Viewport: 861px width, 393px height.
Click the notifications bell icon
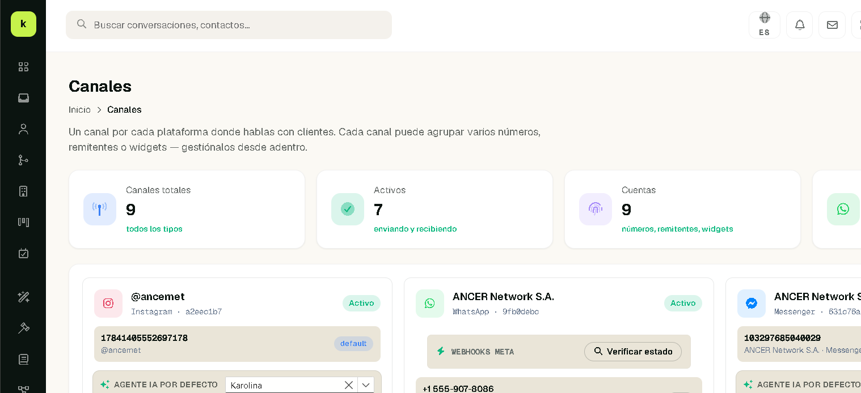click(x=800, y=25)
